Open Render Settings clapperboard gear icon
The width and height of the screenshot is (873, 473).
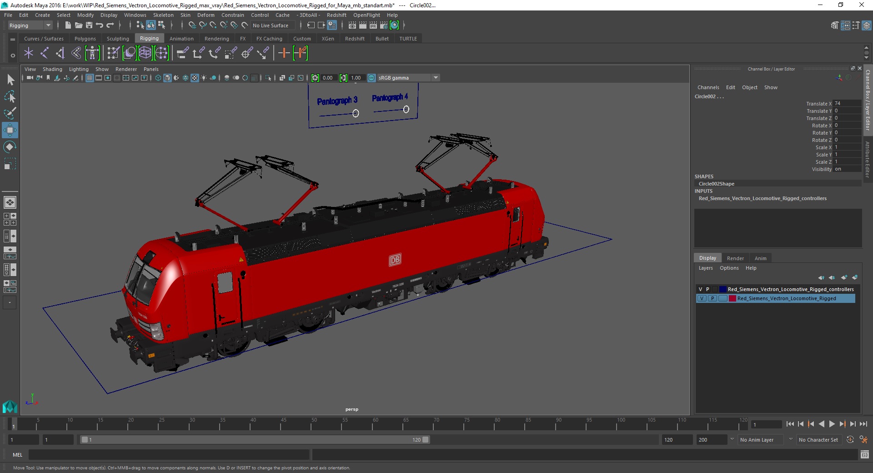pos(384,25)
